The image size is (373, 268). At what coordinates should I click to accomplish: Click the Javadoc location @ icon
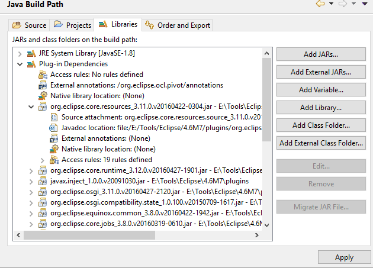[53, 128]
